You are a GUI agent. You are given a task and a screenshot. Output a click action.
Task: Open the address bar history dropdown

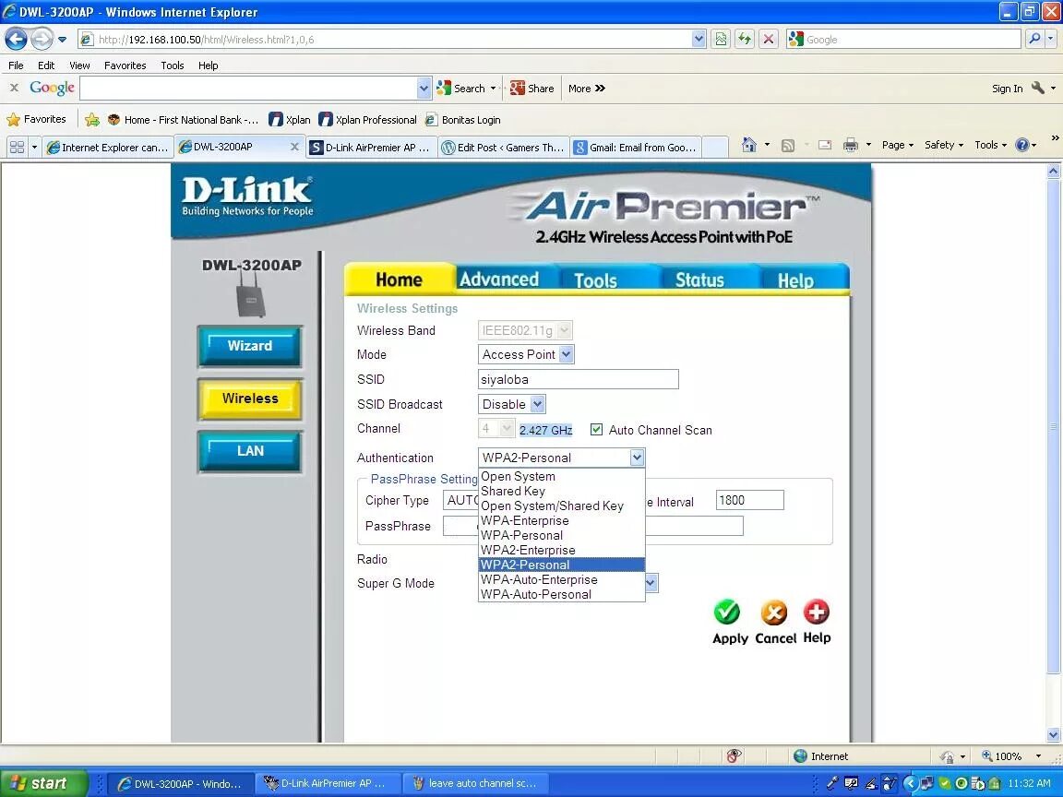(699, 40)
